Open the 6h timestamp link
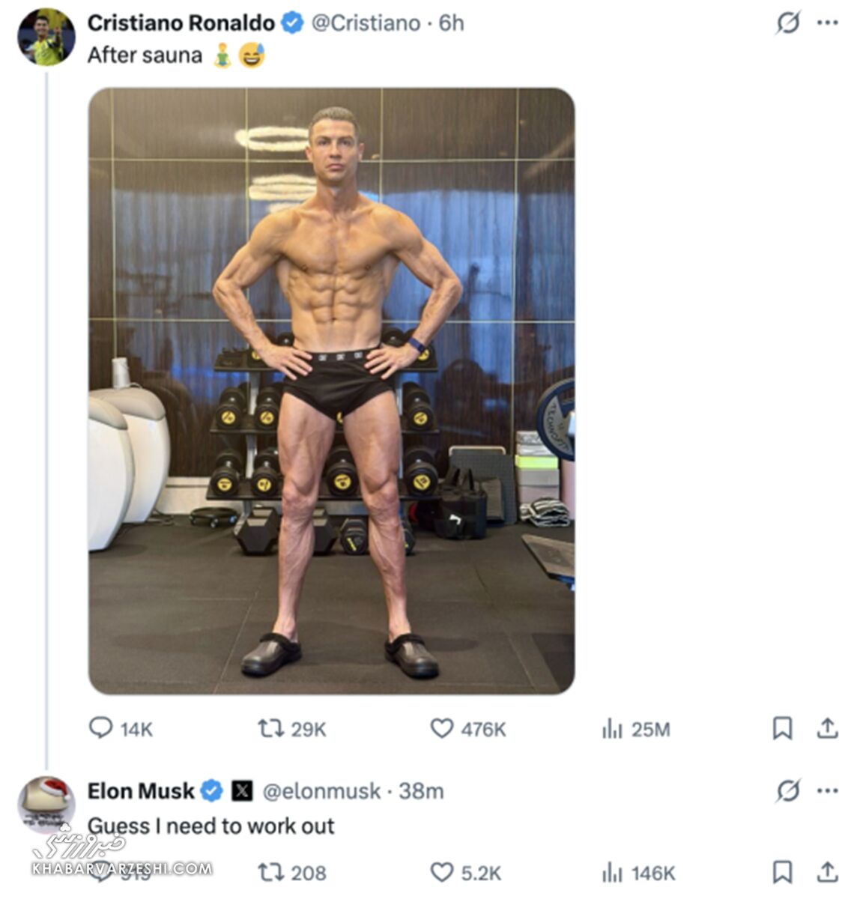Screen dimensions: 857x899 click(451, 23)
